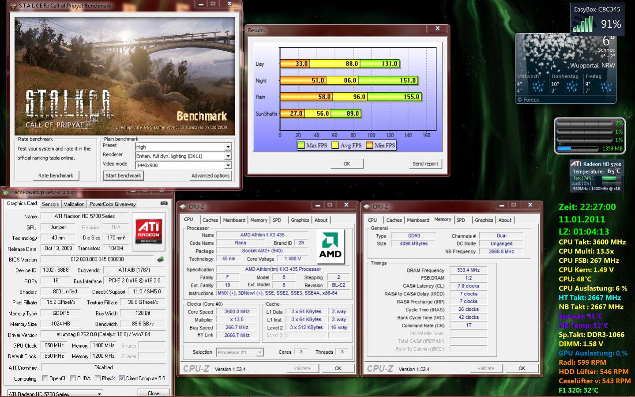The width and height of the screenshot is (635, 397).
Task: Switch to the Sensors tab in GPU-Z
Action: [50, 204]
